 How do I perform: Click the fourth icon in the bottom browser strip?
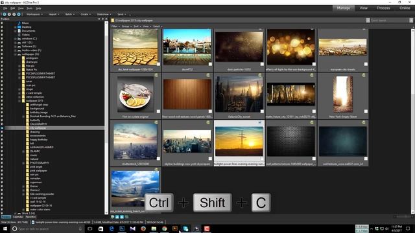tap(126, 217)
